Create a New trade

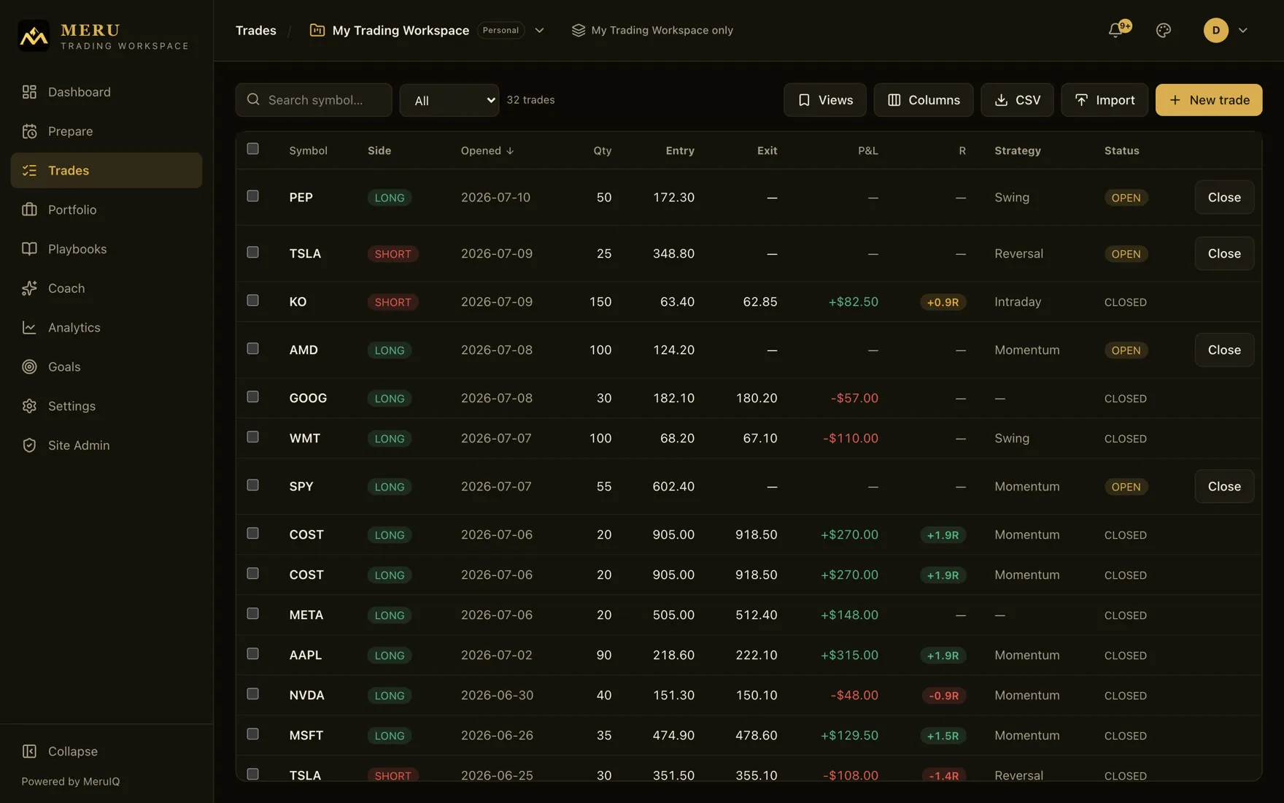(x=1209, y=100)
